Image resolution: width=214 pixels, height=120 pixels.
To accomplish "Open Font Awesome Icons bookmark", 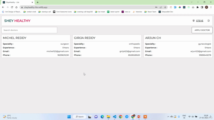I will pyautogui.click(x=63, y=12).
